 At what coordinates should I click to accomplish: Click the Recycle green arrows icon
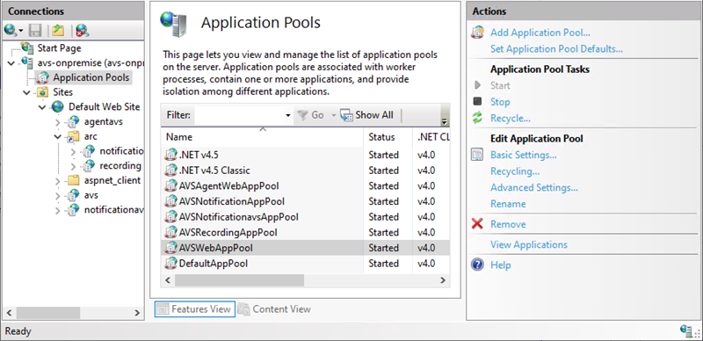[x=477, y=118]
